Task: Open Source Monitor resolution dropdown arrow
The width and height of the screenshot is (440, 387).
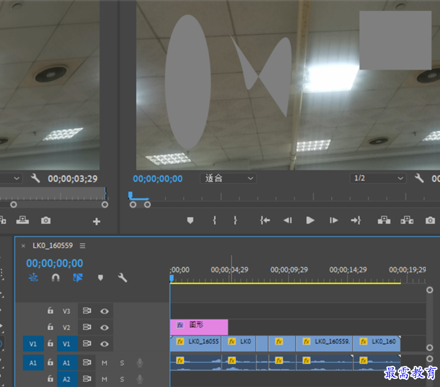Action: pos(17,178)
